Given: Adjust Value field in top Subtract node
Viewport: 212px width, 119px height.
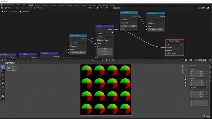Looking at the screenshot, I should pyautogui.click(x=129, y=26).
